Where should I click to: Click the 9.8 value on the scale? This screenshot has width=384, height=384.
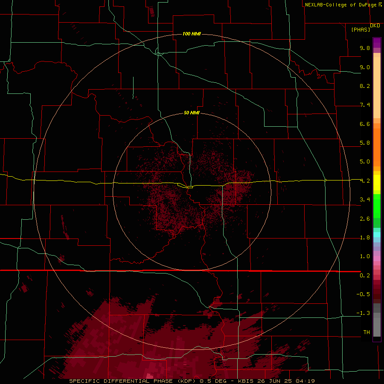[x=365, y=48]
